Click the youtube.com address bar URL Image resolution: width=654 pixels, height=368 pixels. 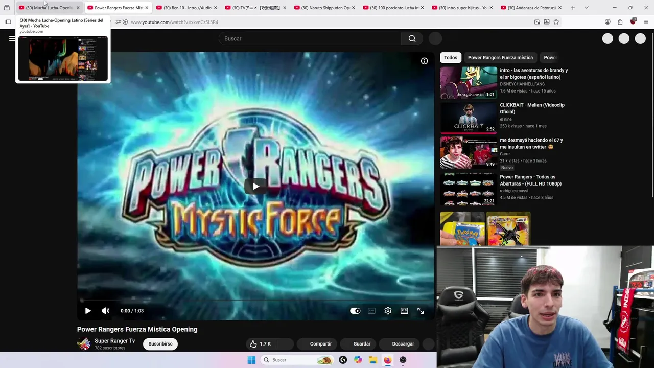coord(175,22)
